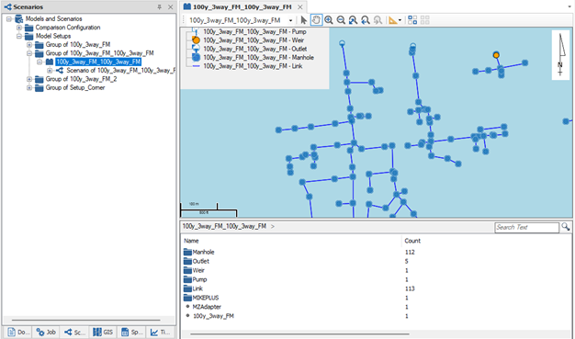
Task: Click the north arrow compass on map
Action: click(560, 55)
